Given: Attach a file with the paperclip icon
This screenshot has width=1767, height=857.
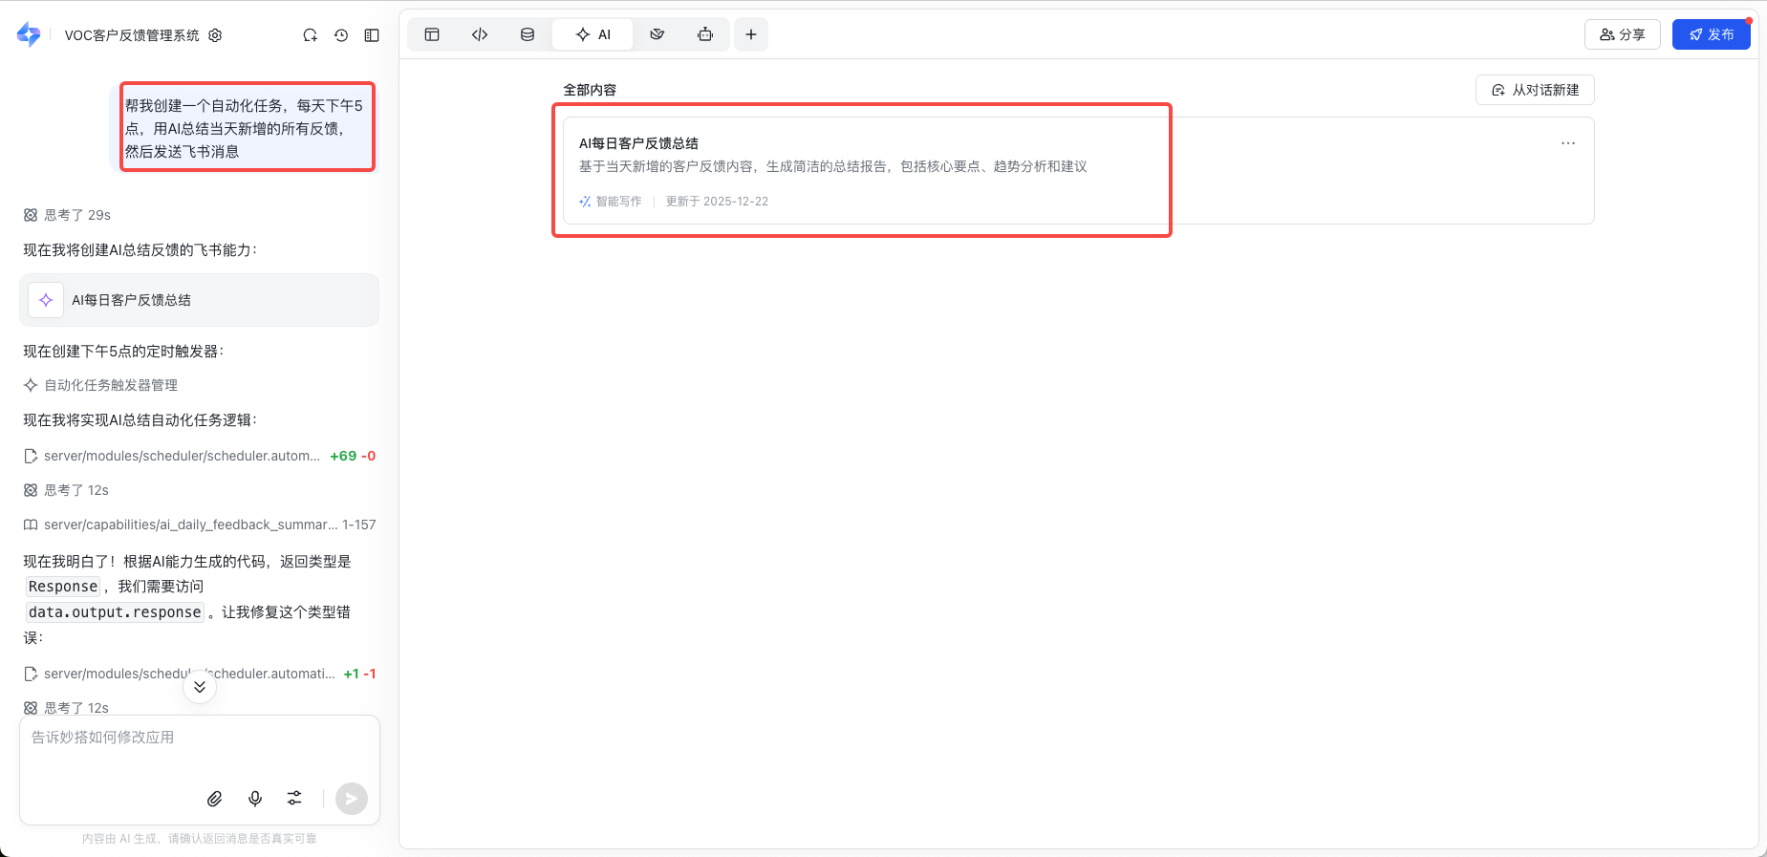Looking at the screenshot, I should tap(215, 799).
